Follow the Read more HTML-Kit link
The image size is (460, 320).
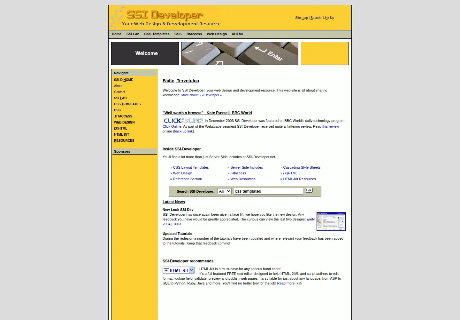(x=286, y=284)
